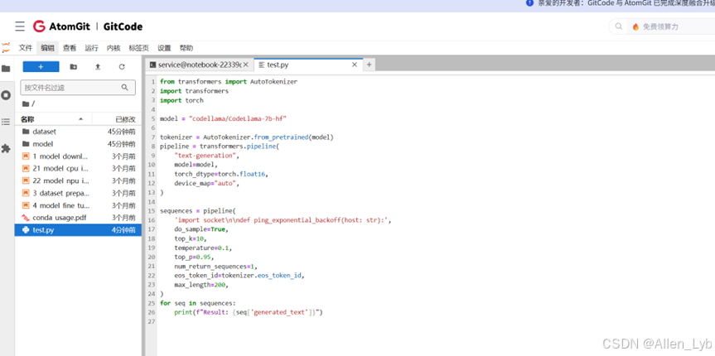Close the test.py tab

(355, 65)
